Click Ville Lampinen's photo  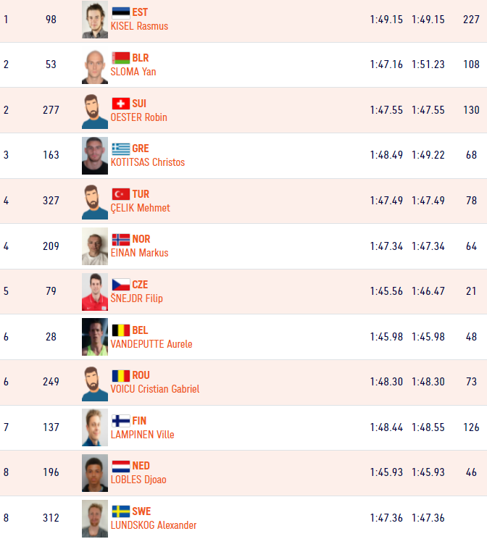point(95,427)
